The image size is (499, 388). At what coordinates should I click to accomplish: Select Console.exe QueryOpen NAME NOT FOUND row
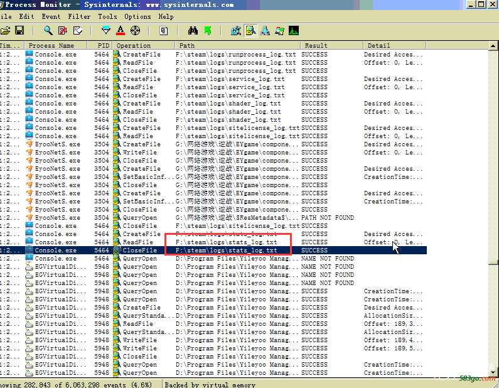pyautogui.click(x=213, y=259)
